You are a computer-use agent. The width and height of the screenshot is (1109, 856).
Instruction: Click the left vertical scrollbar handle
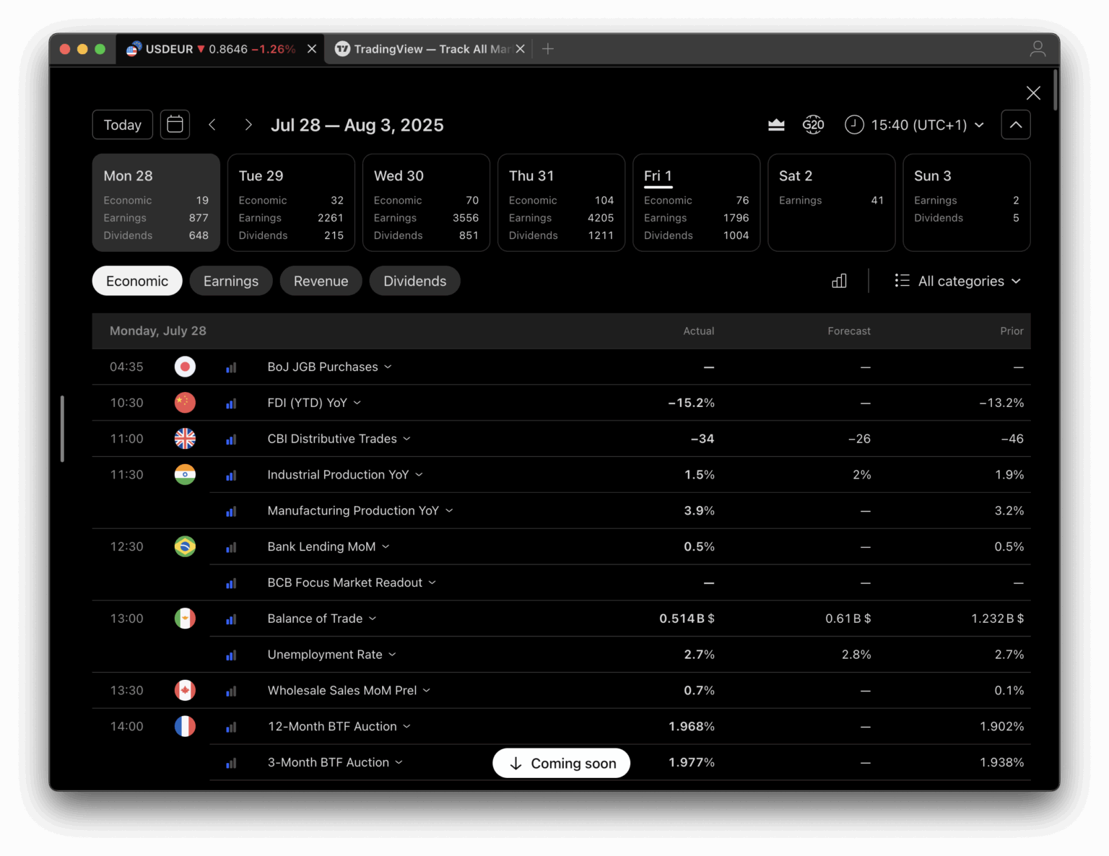(63, 428)
